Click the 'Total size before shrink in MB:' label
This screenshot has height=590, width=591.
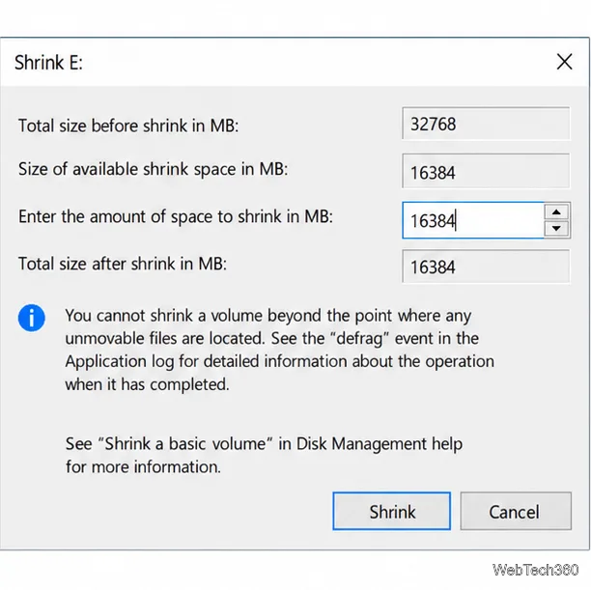click(x=128, y=126)
